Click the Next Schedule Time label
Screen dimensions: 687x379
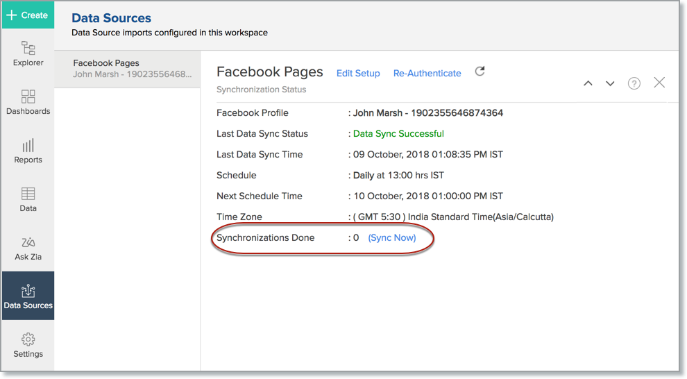tap(260, 196)
